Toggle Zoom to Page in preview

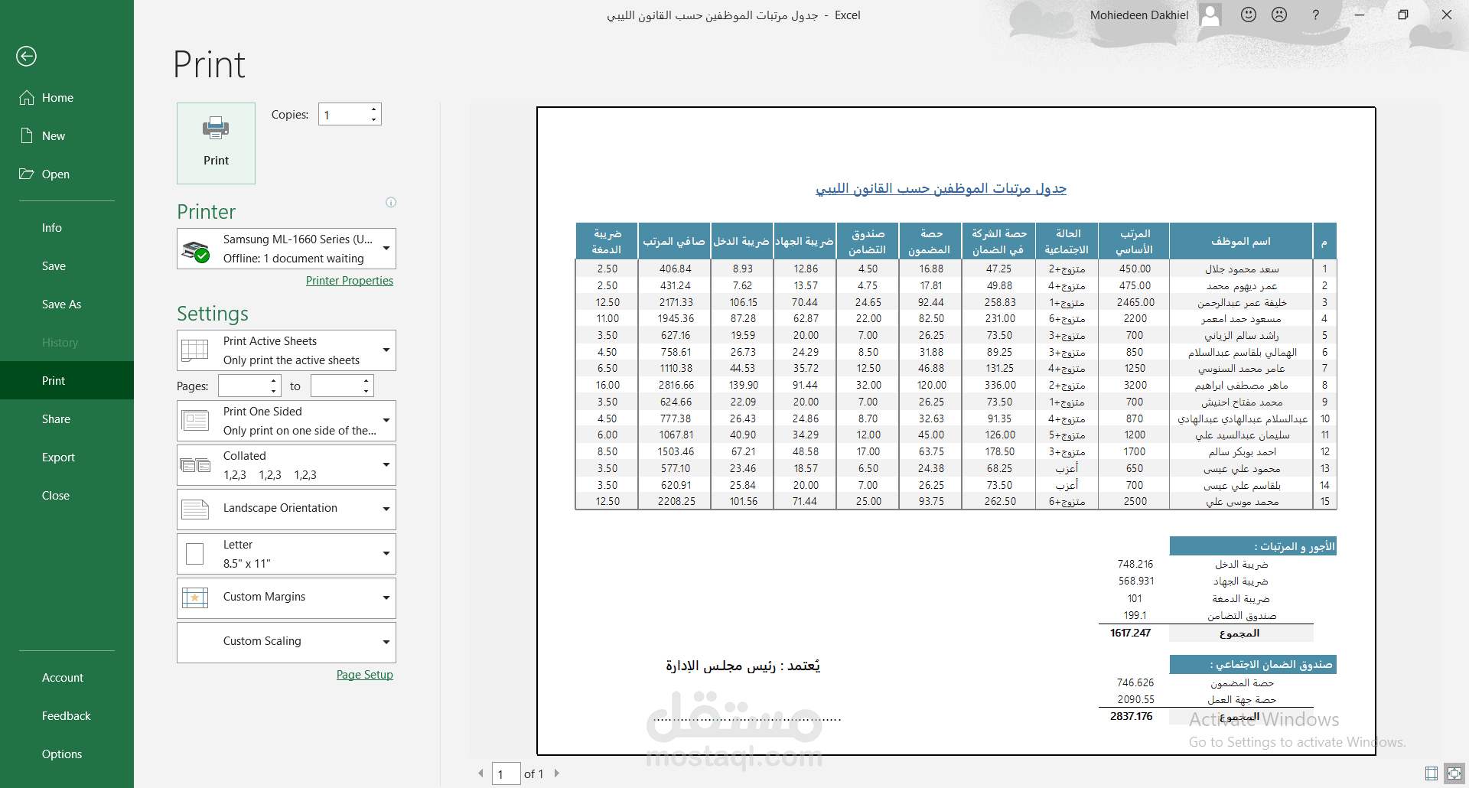1454,773
